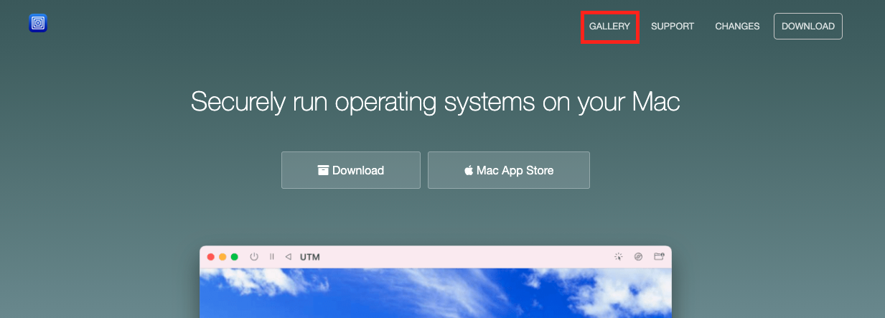Click the power icon in UTM window

pyautogui.click(x=254, y=257)
